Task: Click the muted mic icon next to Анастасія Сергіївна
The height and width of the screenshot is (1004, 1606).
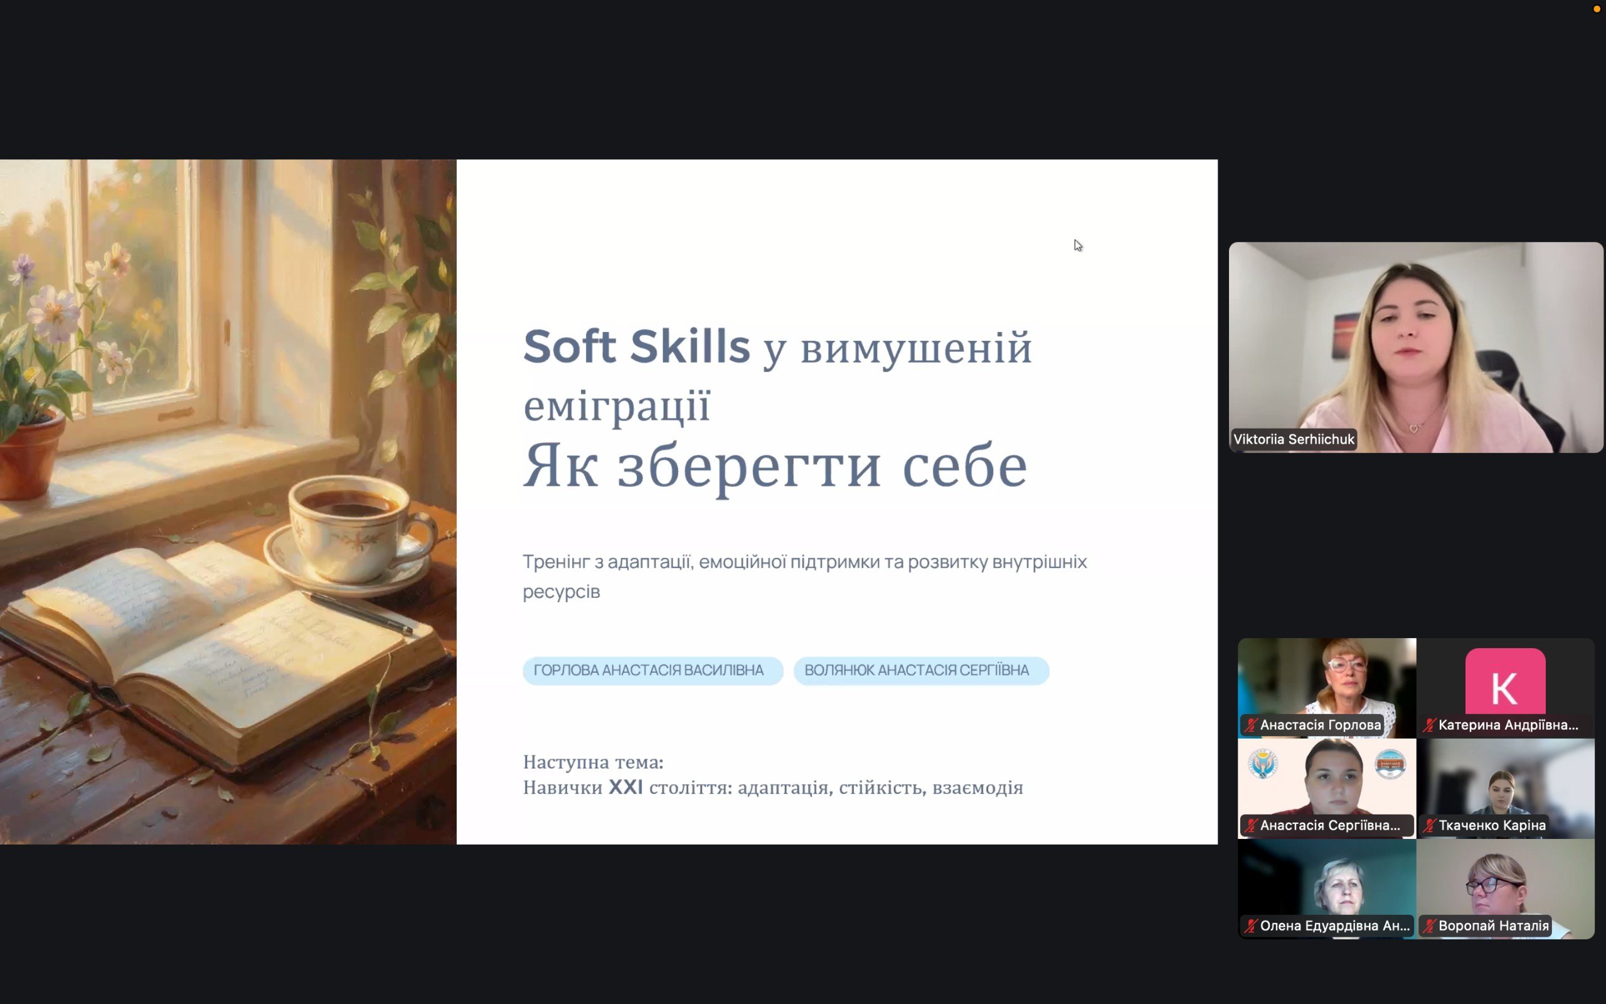Action: click(x=1251, y=825)
